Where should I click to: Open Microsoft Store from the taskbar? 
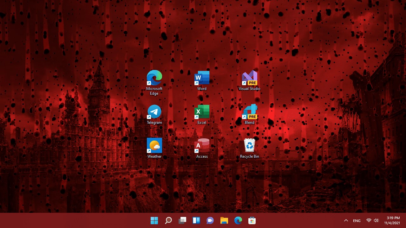pos(252,220)
